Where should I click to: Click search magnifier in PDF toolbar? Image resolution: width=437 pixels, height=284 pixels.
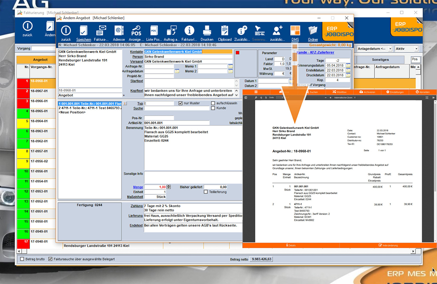(256, 98)
